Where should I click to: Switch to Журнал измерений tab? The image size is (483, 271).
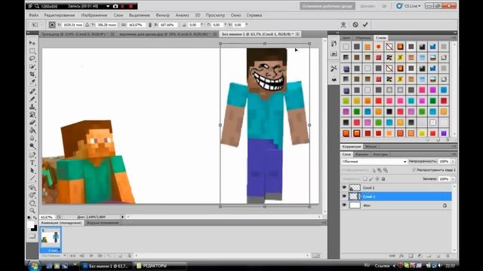[x=103, y=223]
